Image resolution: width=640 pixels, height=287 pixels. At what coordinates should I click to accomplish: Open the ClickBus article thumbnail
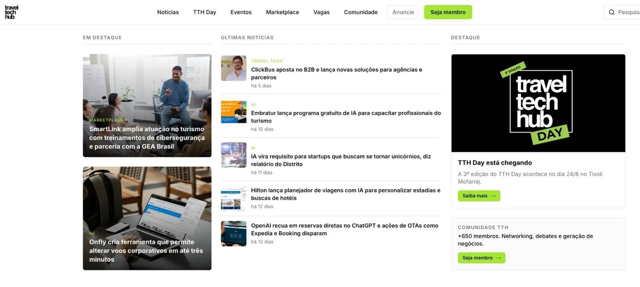234,68
